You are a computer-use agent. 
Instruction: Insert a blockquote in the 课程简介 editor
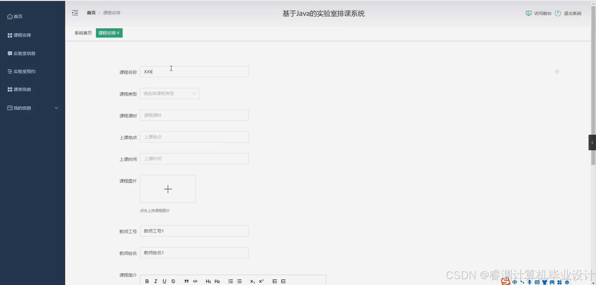186,281
